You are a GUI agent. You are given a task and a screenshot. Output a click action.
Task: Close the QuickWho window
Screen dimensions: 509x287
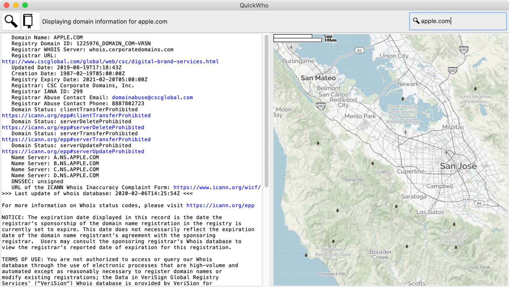coord(6,5)
